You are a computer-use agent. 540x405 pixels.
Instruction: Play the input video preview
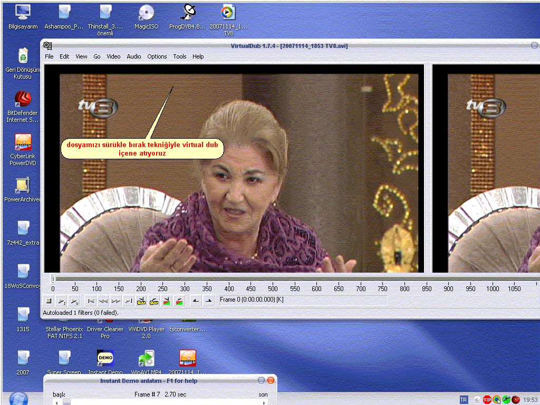click(62, 301)
